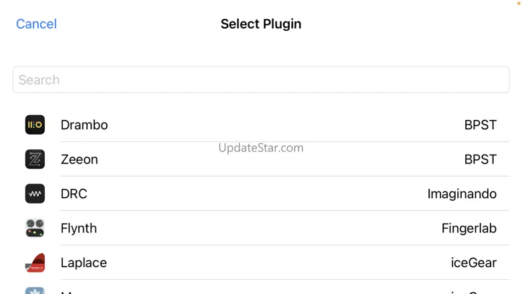Screen dimensions: 522x294
Task: Pick the Laplace name label
Action: [x=84, y=263]
